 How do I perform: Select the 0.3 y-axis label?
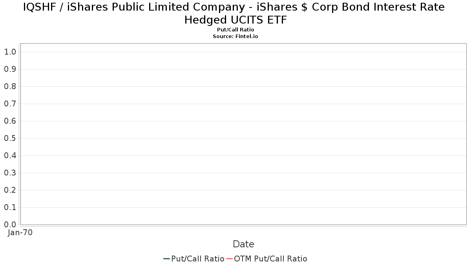point(10,173)
